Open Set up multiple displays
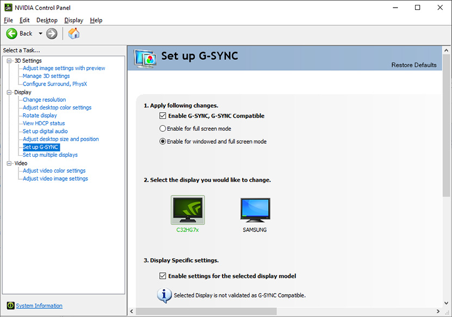452x317 pixels. 50,155
